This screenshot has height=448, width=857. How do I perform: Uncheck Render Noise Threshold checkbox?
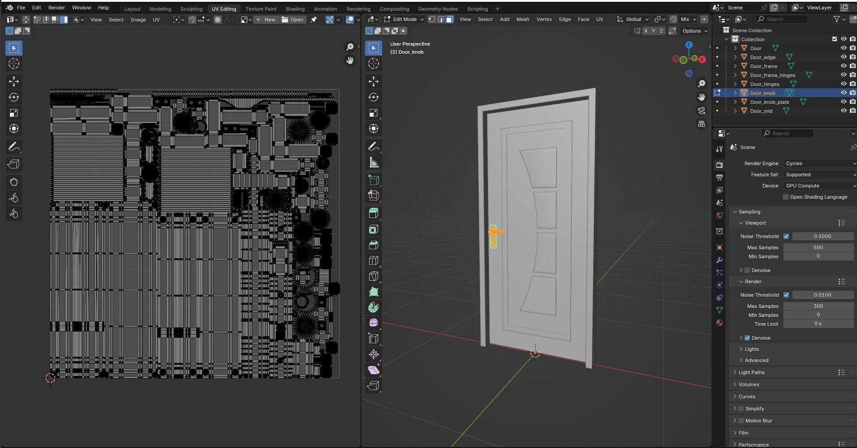click(786, 295)
